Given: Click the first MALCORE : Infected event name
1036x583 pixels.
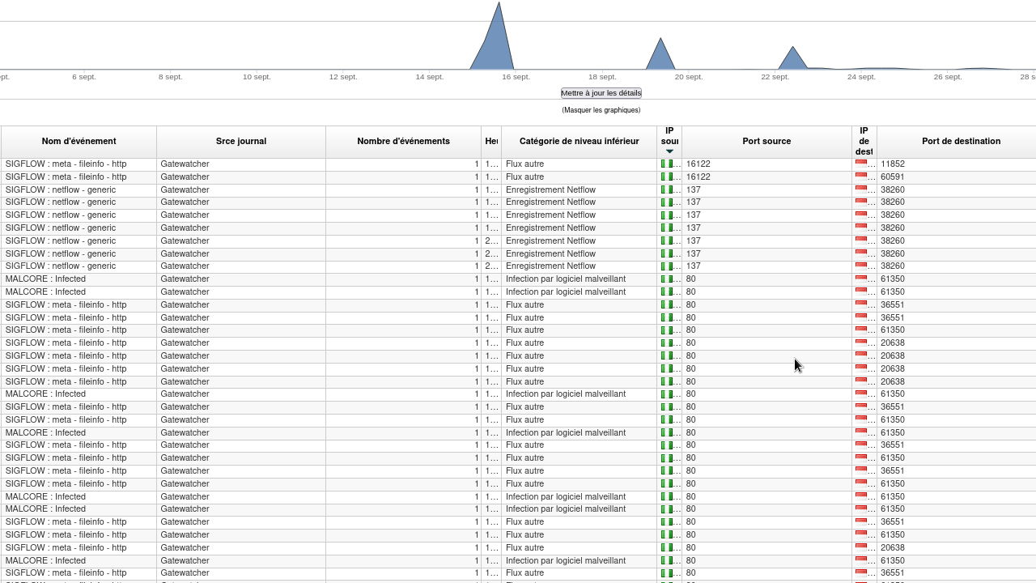Looking at the screenshot, I should [45, 279].
